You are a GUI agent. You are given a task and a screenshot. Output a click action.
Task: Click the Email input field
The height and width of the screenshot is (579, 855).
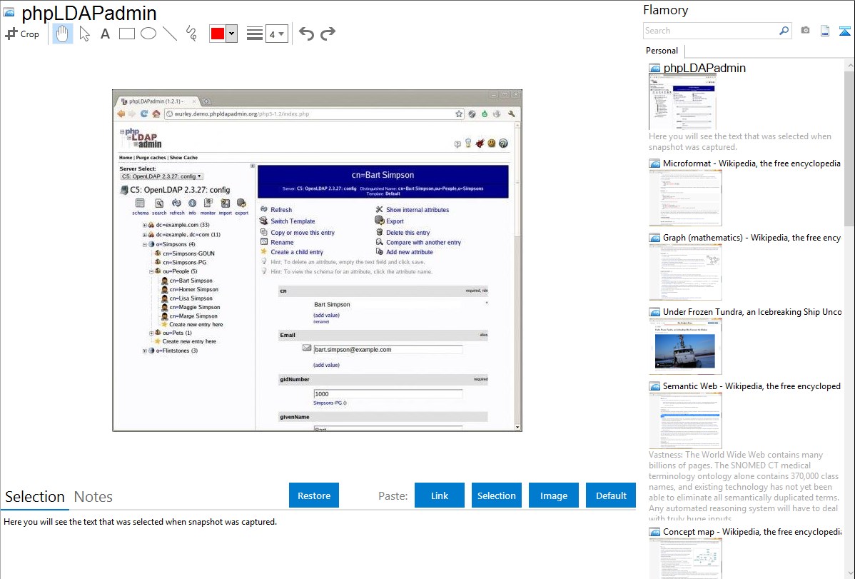(x=388, y=350)
